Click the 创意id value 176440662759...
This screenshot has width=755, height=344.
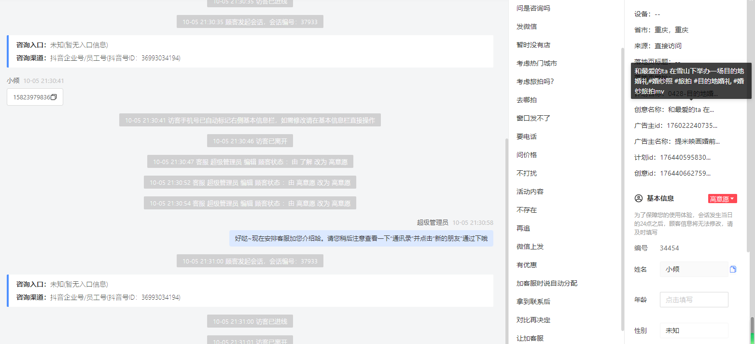pos(685,173)
